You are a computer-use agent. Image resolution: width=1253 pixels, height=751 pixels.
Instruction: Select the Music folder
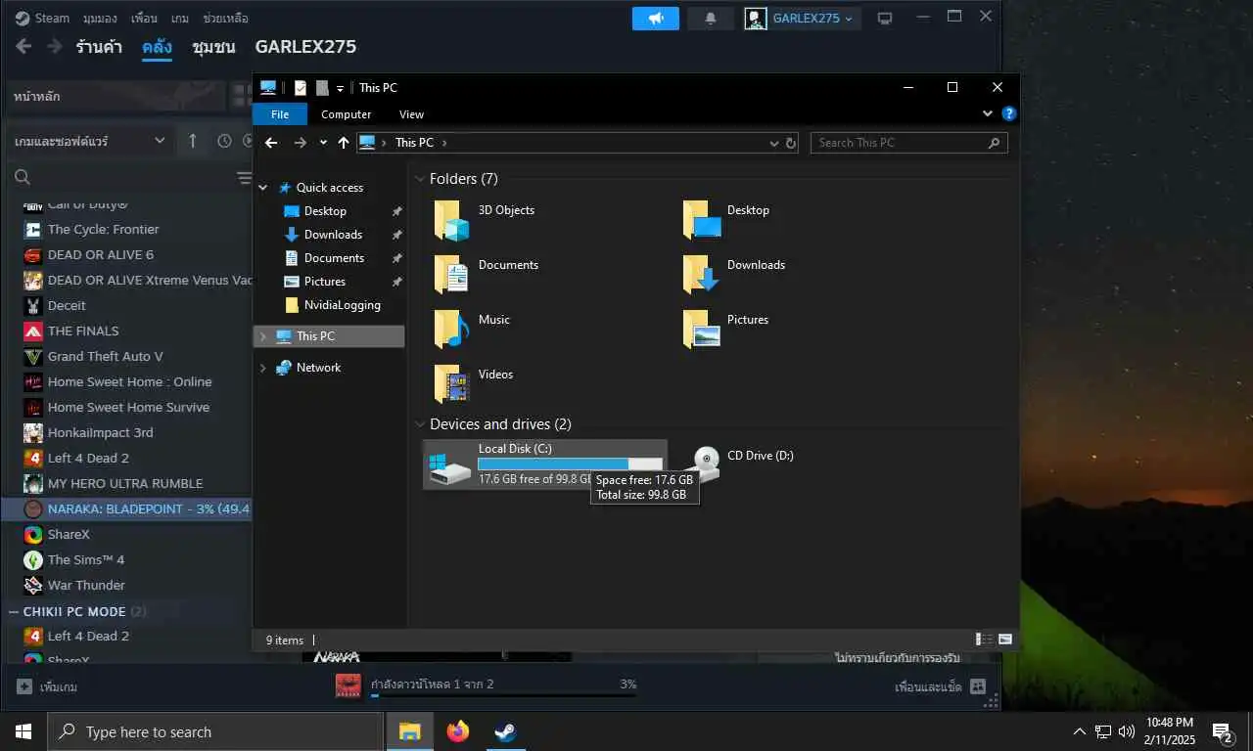[x=473, y=330]
